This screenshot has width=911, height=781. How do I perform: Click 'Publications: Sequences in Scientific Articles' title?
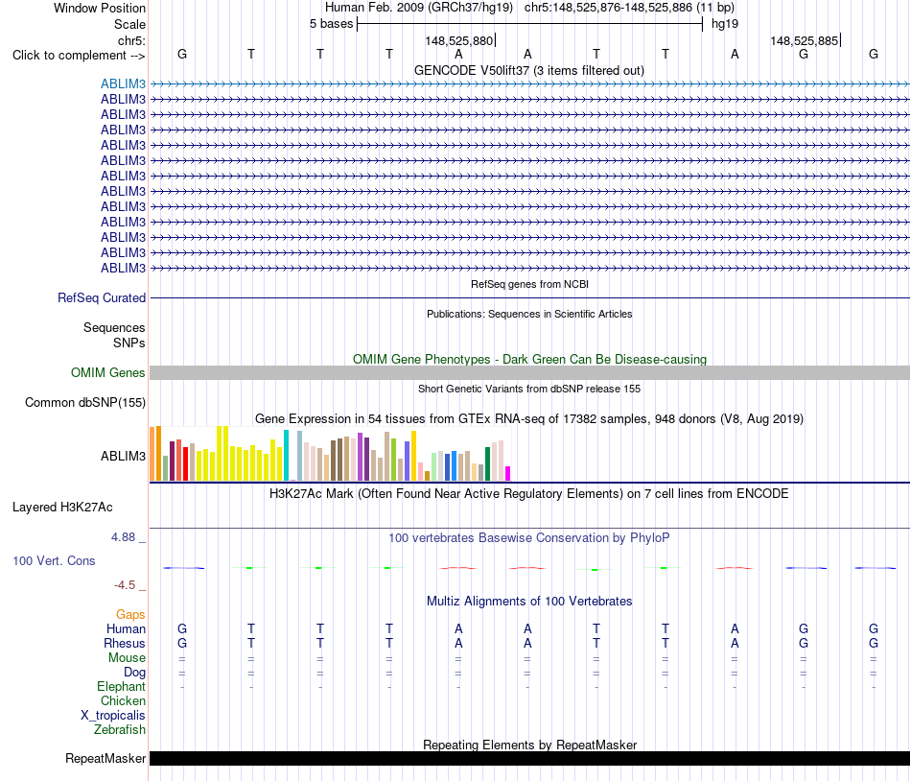(x=529, y=314)
